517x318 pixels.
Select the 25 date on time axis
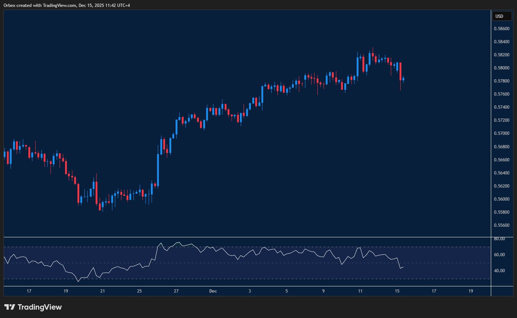pyautogui.click(x=140, y=291)
